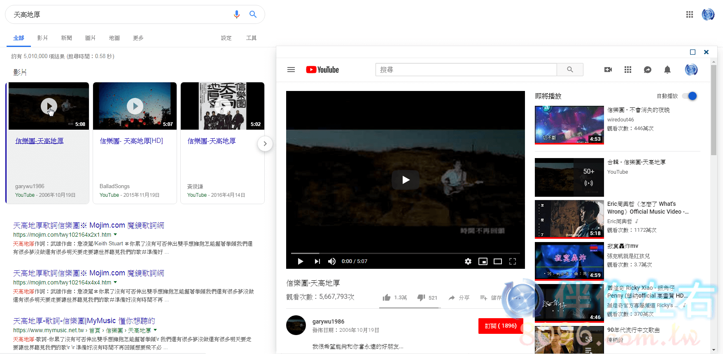723x354 pixels.
Task: Open the 更多 search menu
Action: (x=138, y=38)
